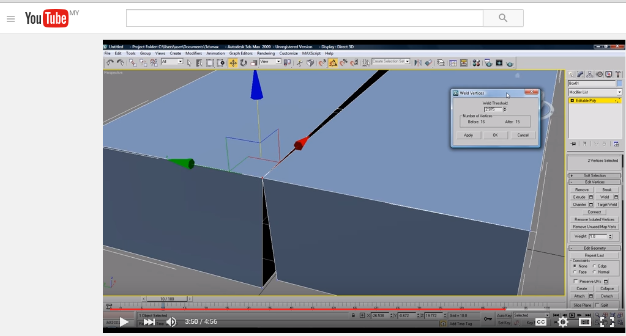Open the MAXScript menu
626x336 pixels.
311,53
